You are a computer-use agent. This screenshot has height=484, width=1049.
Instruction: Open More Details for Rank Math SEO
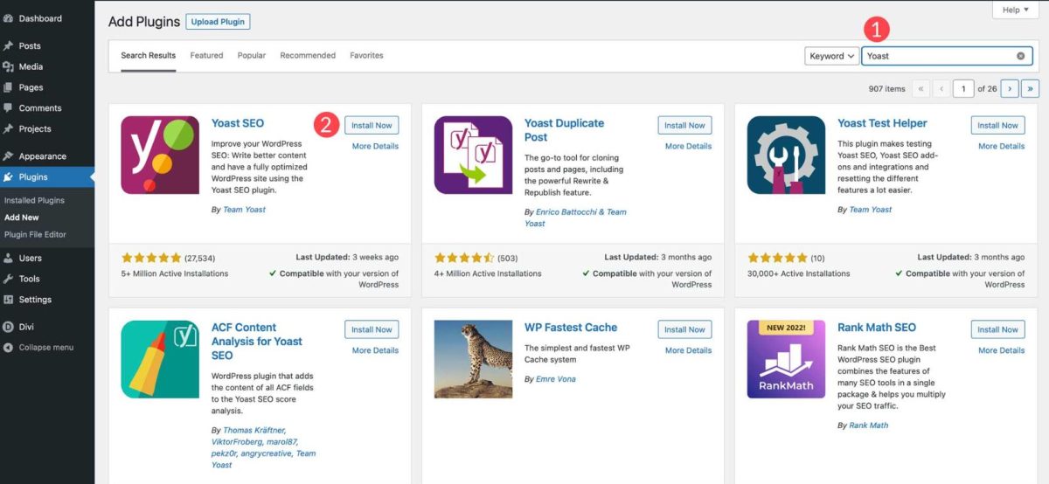pyautogui.click(x=1001, y=350)
